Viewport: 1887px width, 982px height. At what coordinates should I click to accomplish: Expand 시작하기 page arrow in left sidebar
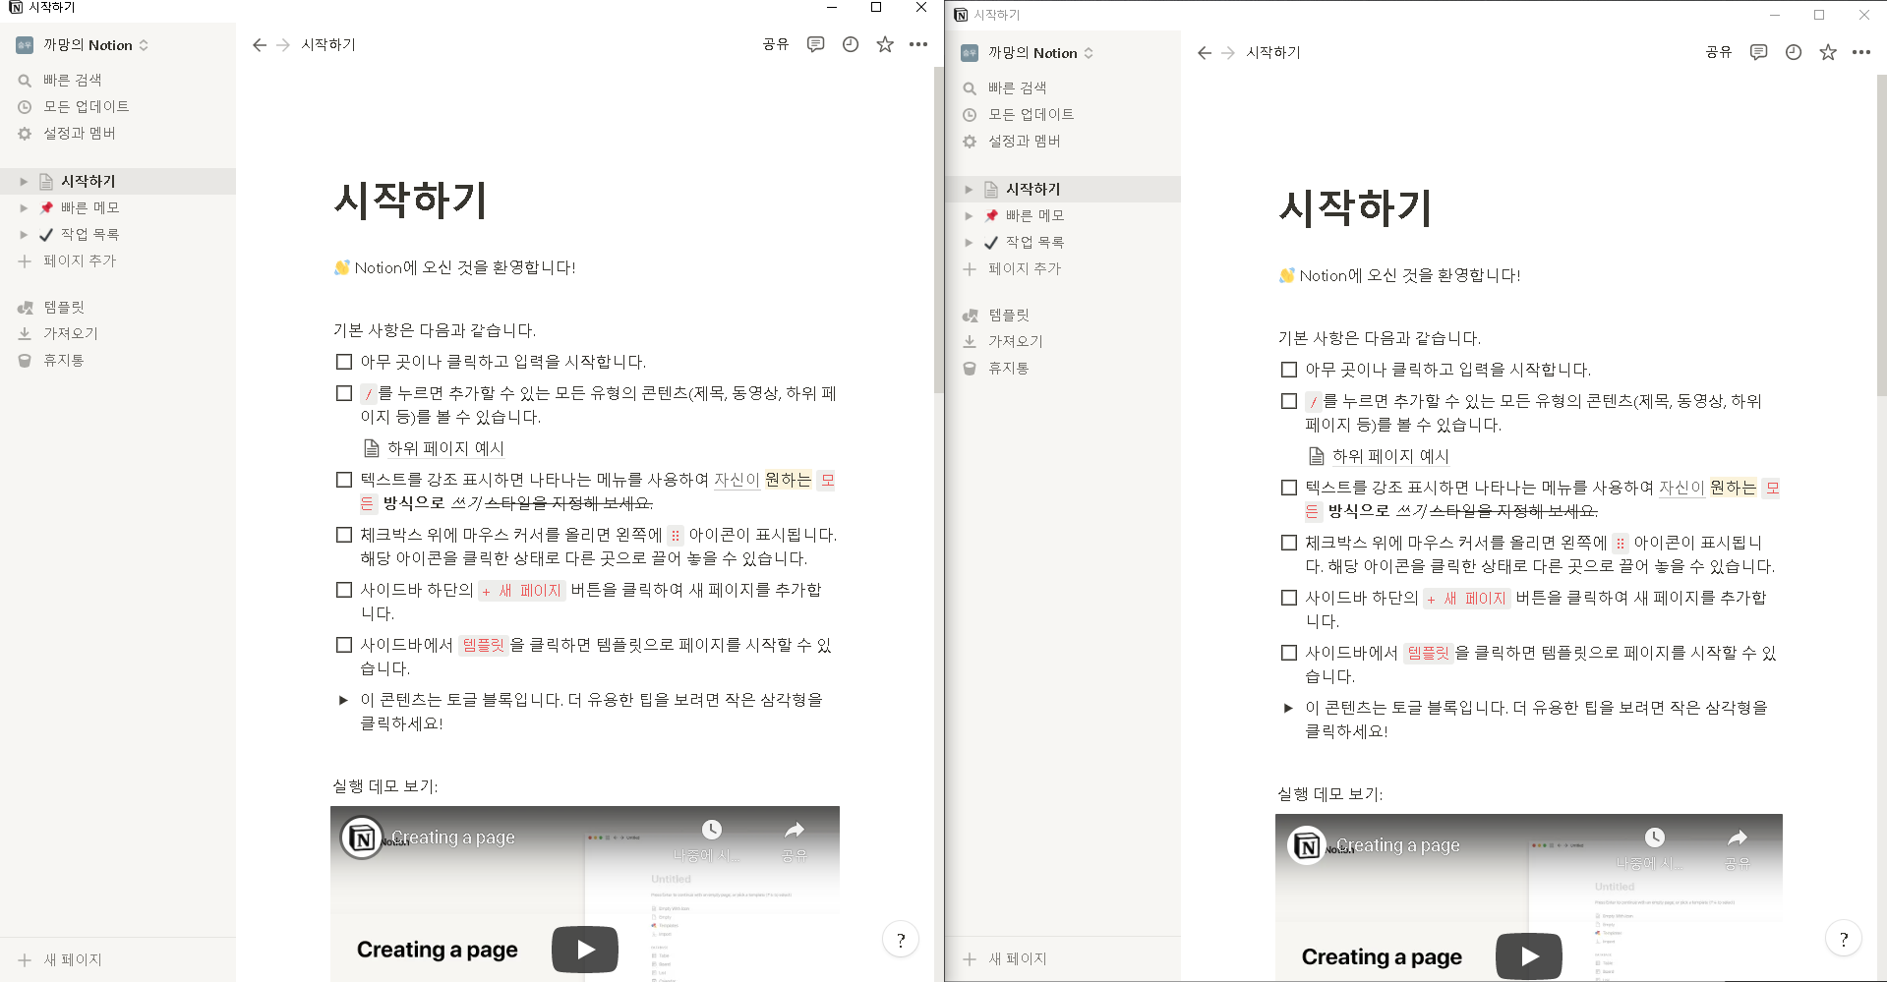pos(24,182)
